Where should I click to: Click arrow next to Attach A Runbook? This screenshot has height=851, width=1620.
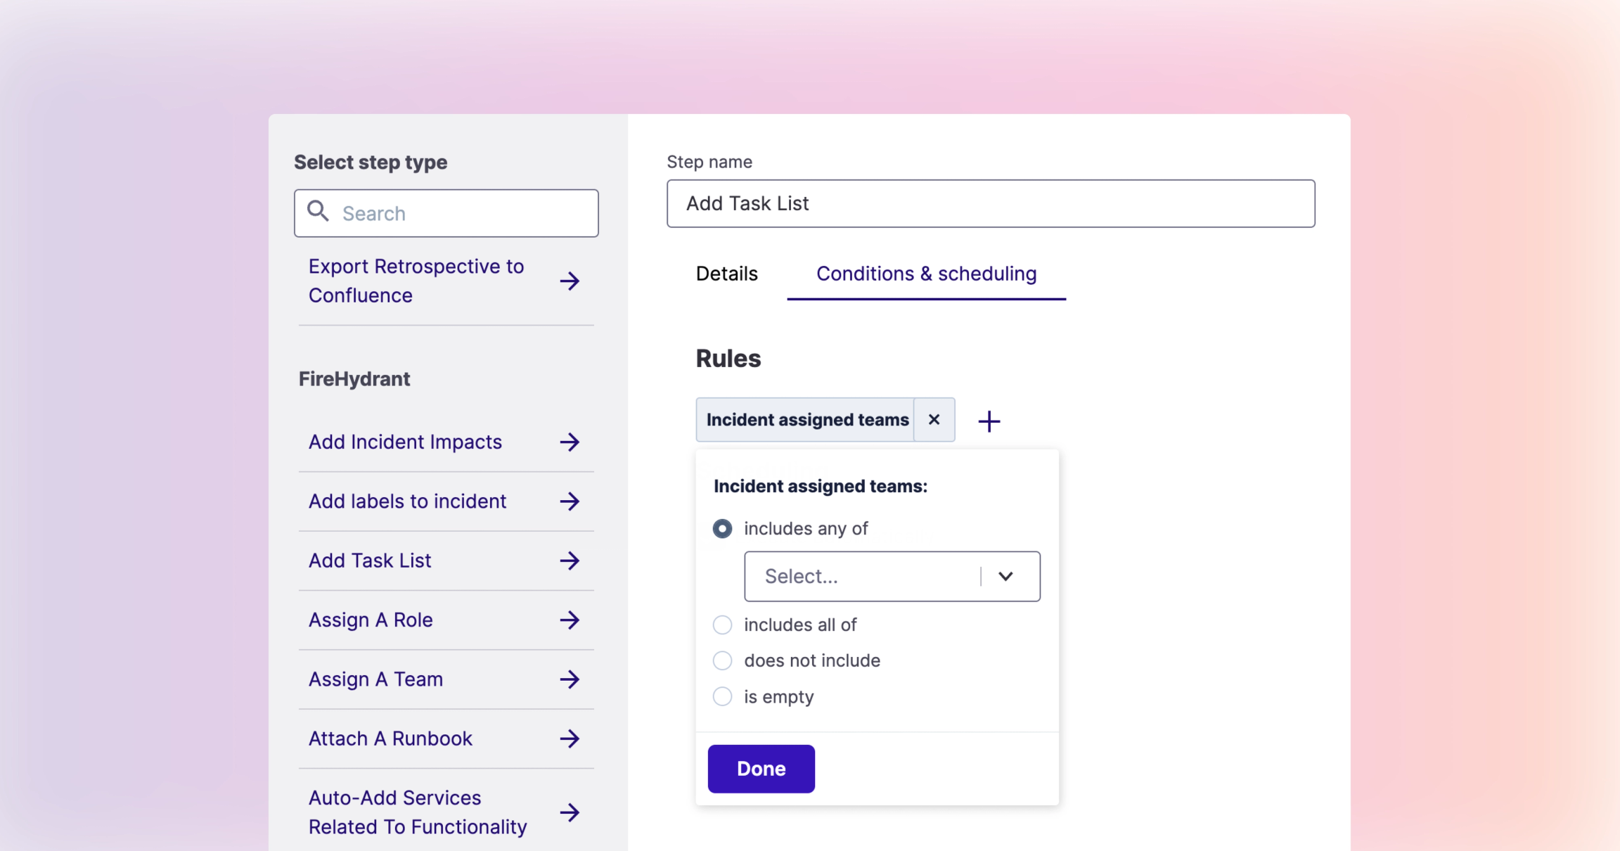click(x=570, y=738)
